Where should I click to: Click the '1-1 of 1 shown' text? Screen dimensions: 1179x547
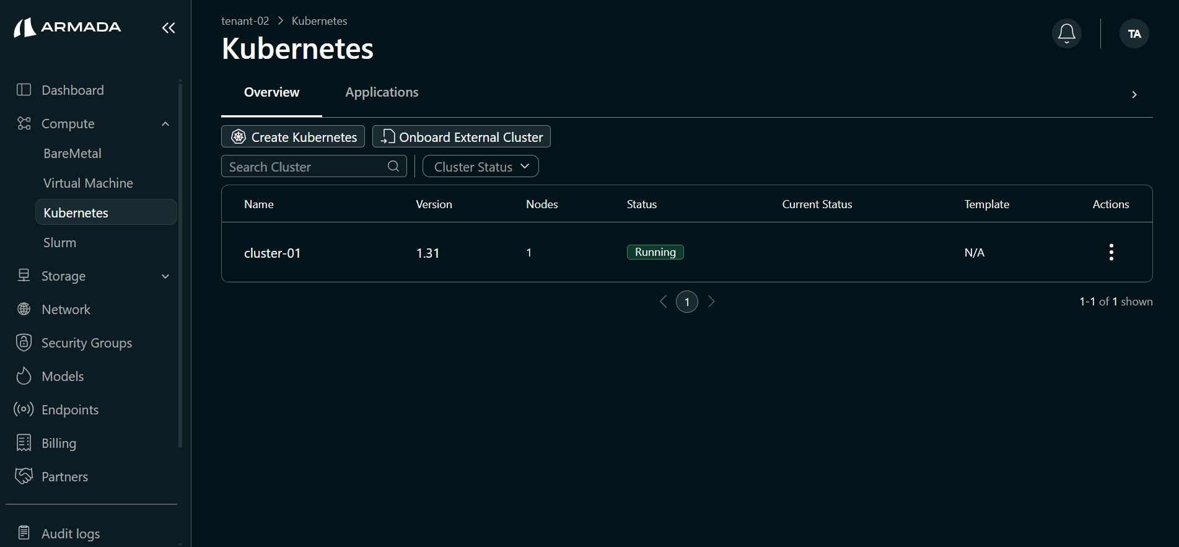[1116, 302]
